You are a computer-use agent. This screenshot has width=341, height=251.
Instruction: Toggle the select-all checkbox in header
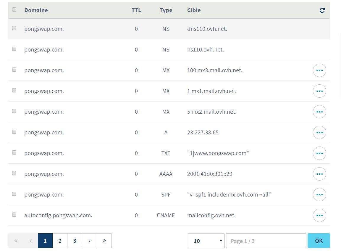coord(14,9)
